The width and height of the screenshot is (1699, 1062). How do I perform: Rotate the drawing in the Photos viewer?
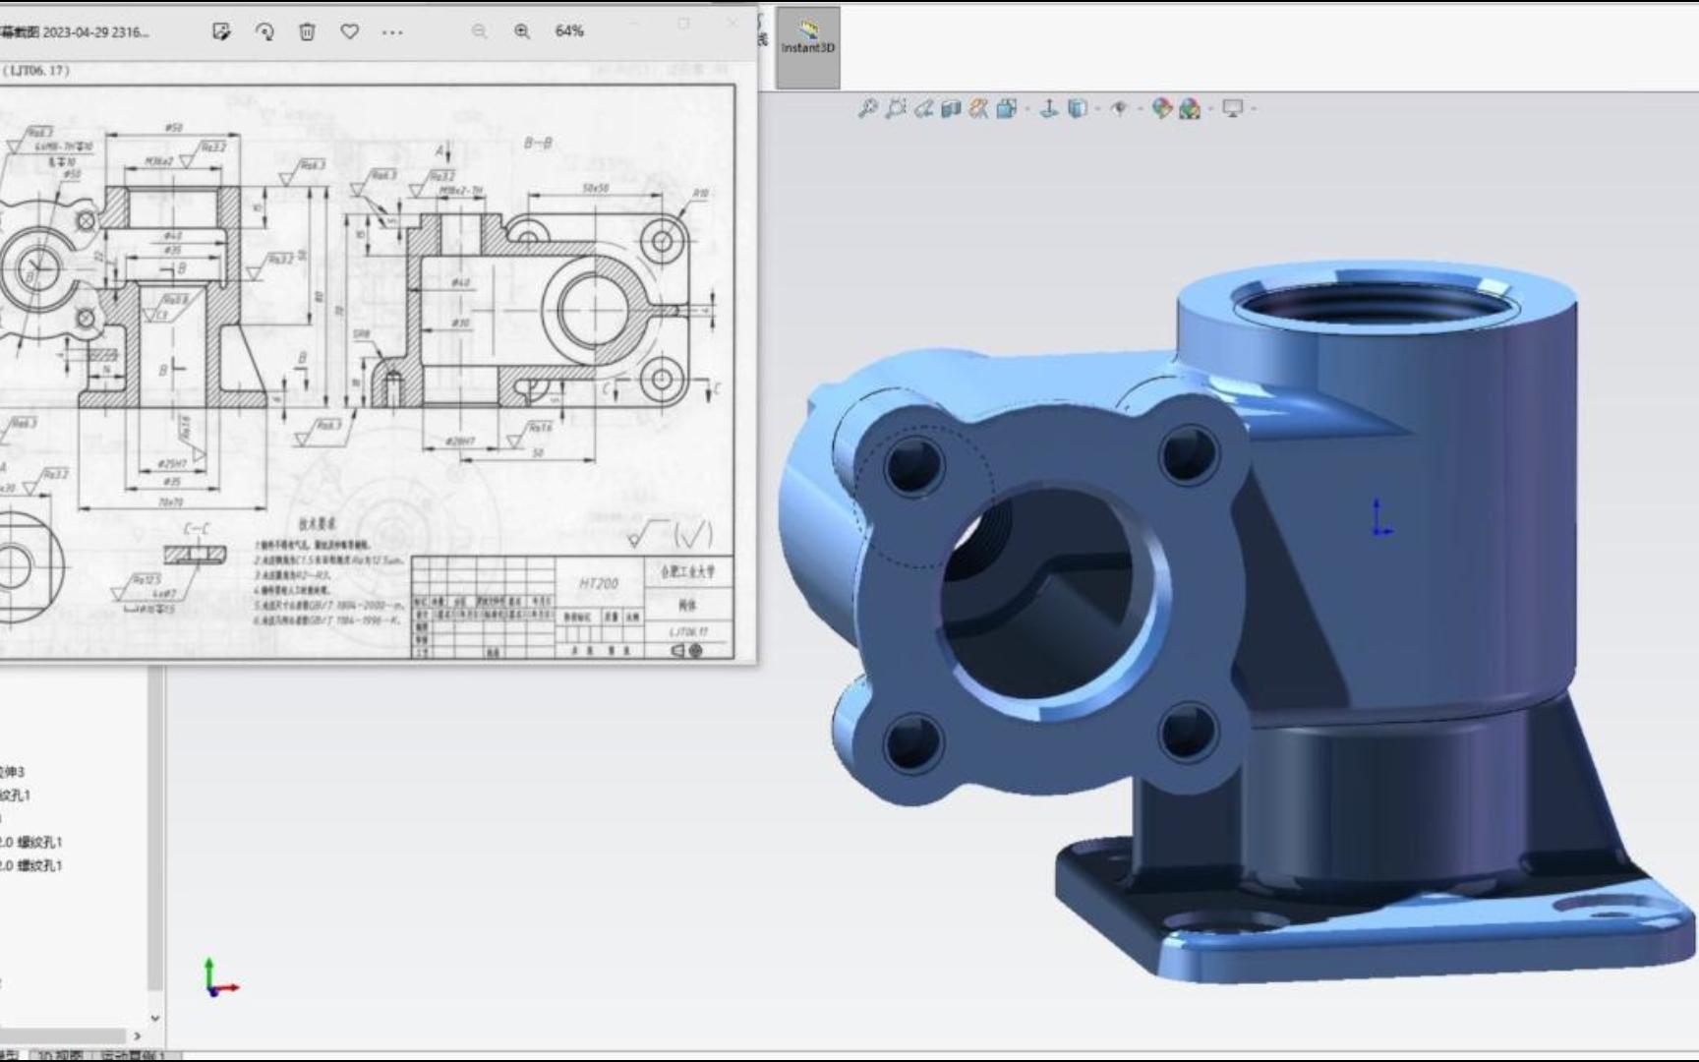264,30
